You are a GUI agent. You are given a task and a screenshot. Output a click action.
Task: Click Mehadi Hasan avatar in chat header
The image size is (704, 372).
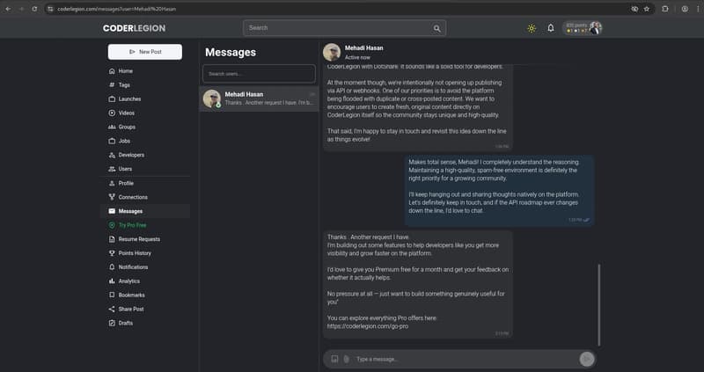[x=332, y=52]
